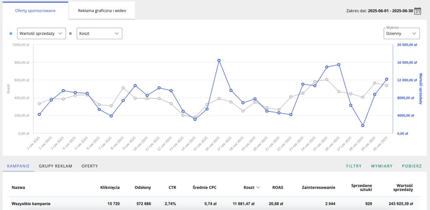Select the Kampanie tab
Screen dimensions: 430x210
pos(18,166)
